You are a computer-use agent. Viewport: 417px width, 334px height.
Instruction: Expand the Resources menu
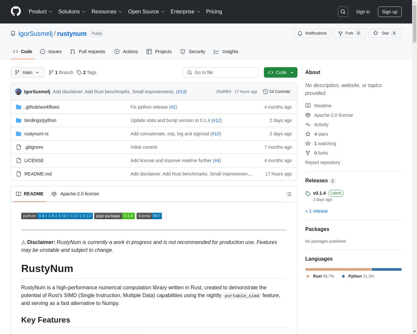coord(107,12)
